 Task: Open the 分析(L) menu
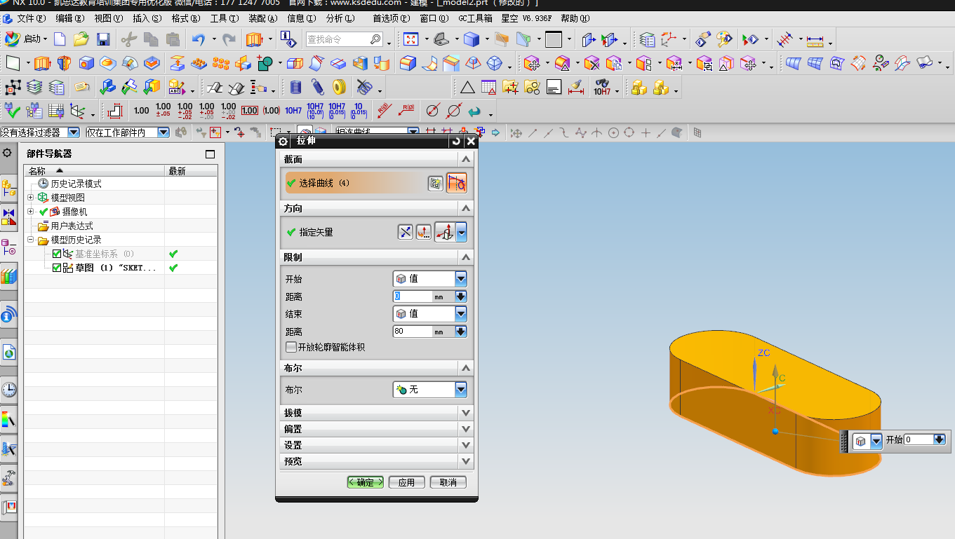click(x=340, y=18)
